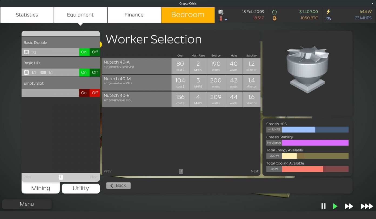
Task: Switch the Basic HD chassis to Off
Action: [x=95, y=72]
